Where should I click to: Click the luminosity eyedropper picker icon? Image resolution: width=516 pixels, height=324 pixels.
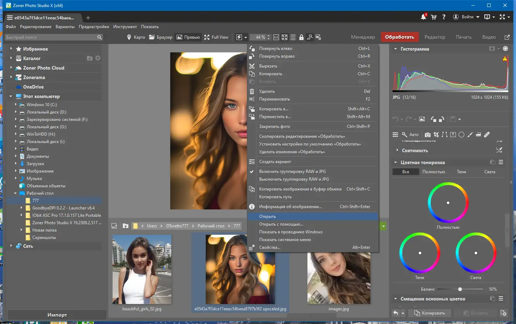[x=499, y=150]
